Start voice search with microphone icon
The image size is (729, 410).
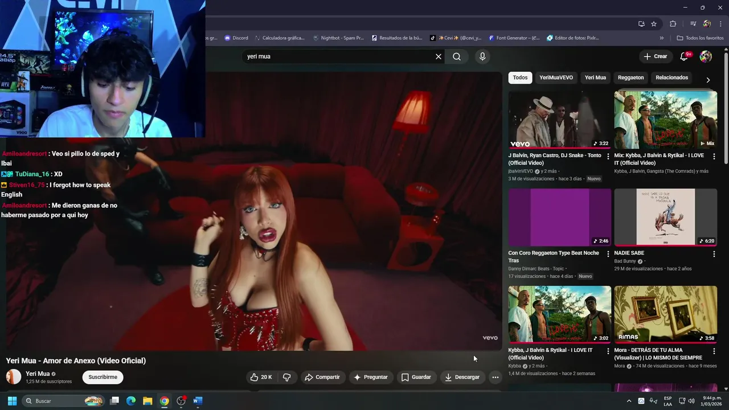coord(482,56)
